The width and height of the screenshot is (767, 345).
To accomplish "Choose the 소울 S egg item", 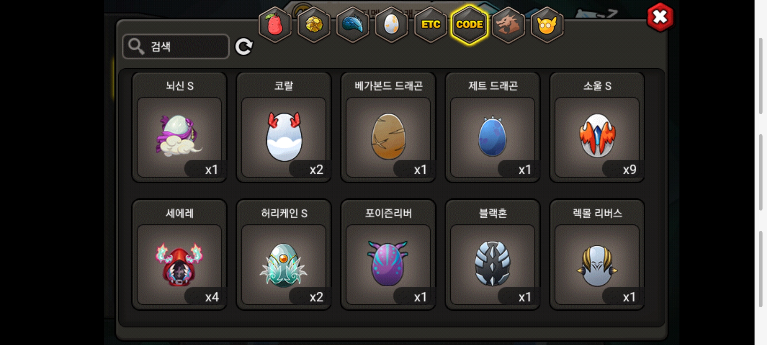I will pyautogui.click(x=597, y=127).
